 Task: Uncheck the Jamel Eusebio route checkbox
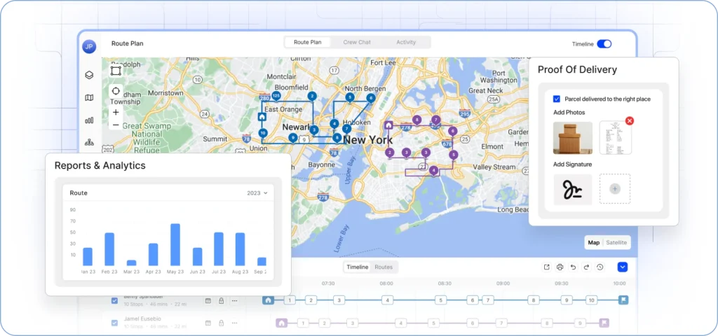pos(115,323)
